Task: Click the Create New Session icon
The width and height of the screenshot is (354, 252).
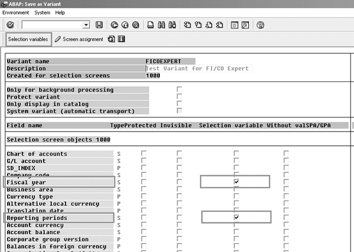Action: pyautogui.click(x=235, y=25)
